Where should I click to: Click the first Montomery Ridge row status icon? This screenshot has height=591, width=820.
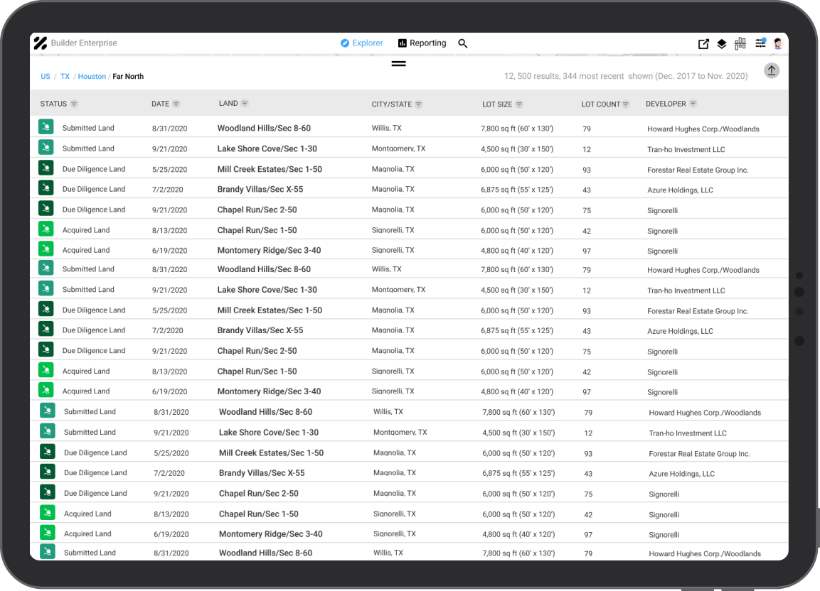[x=46, y=249]
